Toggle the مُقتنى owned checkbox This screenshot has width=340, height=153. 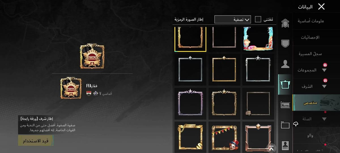click(258, 19)
